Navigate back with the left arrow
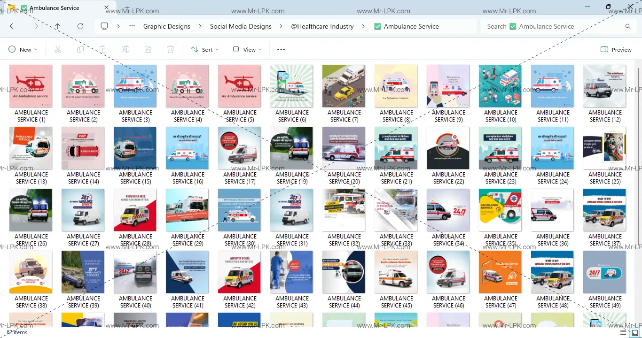642x338 pixels. [13, 26]
